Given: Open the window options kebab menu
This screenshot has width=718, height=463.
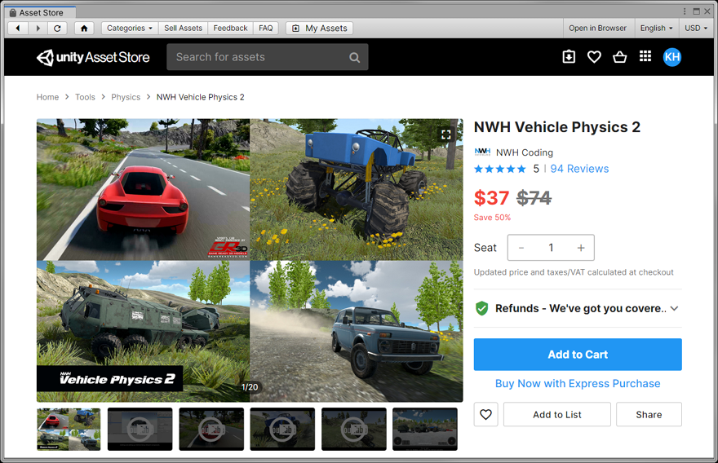Looking at the screenshot, I should (x=685, y=11).
